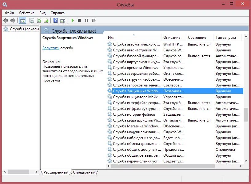
Task: Select the Служба запросов на теневое row name
Action: click(x=137, y=85)
